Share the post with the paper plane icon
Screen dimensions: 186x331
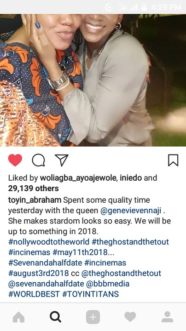click(x=62, y=160)
